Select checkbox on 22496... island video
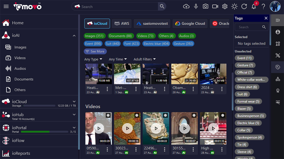This screenshot has height=159, width=284. coord(165,115)
